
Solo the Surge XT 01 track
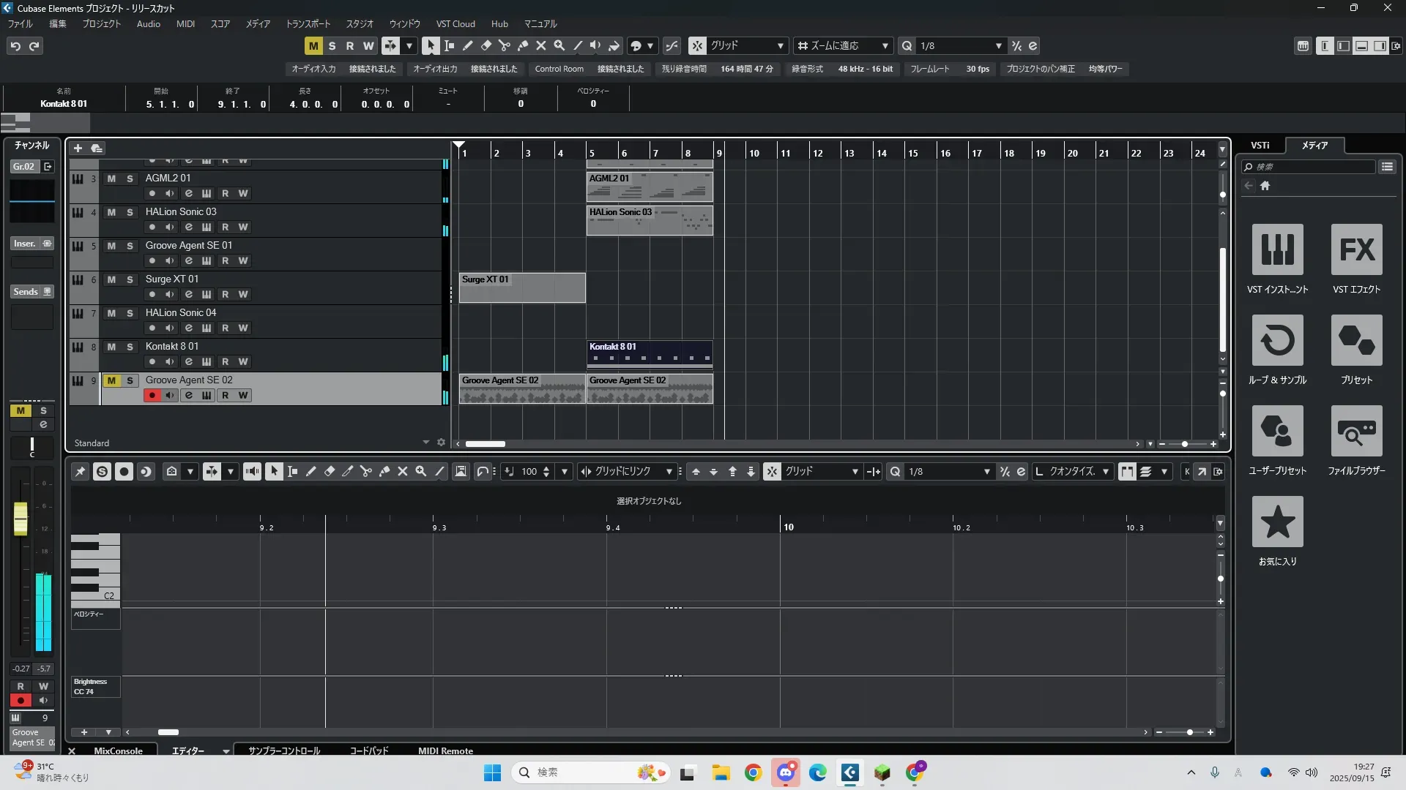pos(130,279)
